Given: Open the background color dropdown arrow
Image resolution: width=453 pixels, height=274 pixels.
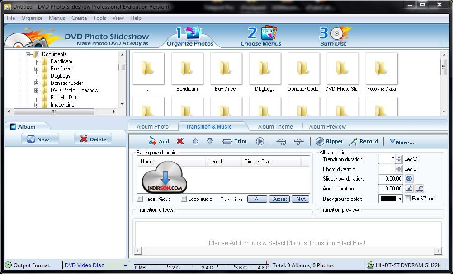Looking at the screenshot, I should [400, 199].
